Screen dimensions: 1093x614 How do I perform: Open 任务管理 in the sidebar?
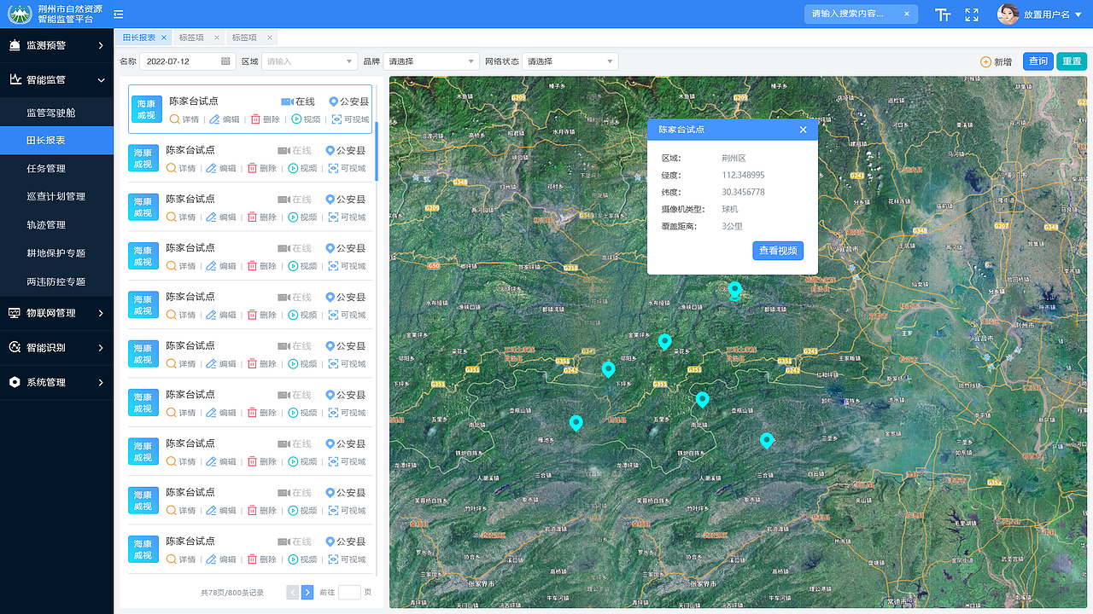click(56, 168)
